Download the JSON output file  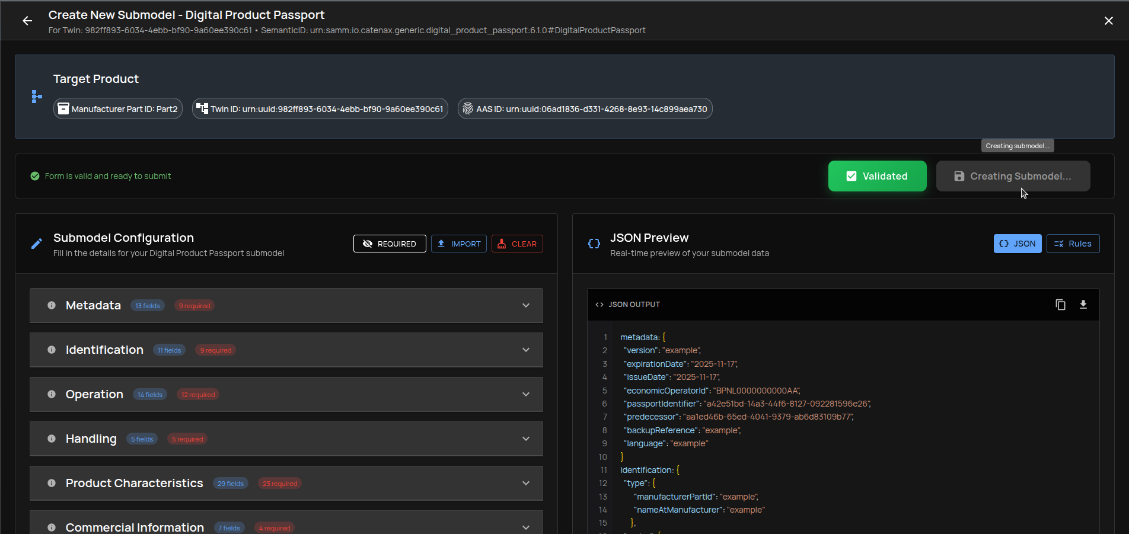pyautogui.click(x=1083, y=304)
